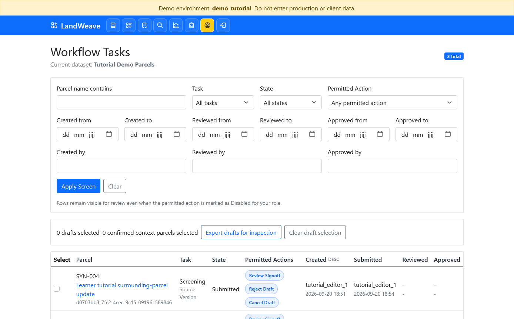
Task: Click the 2026-09-20 18:51 created timestamp
Action: coord(326,294)
